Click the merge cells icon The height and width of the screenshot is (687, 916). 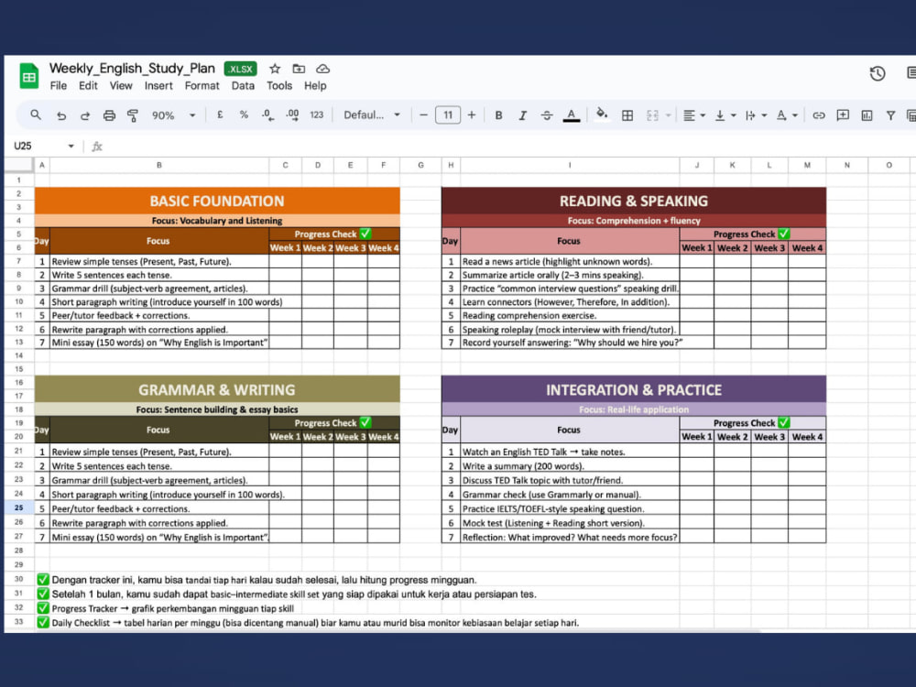pyautogui.click(x=652, y=115)
